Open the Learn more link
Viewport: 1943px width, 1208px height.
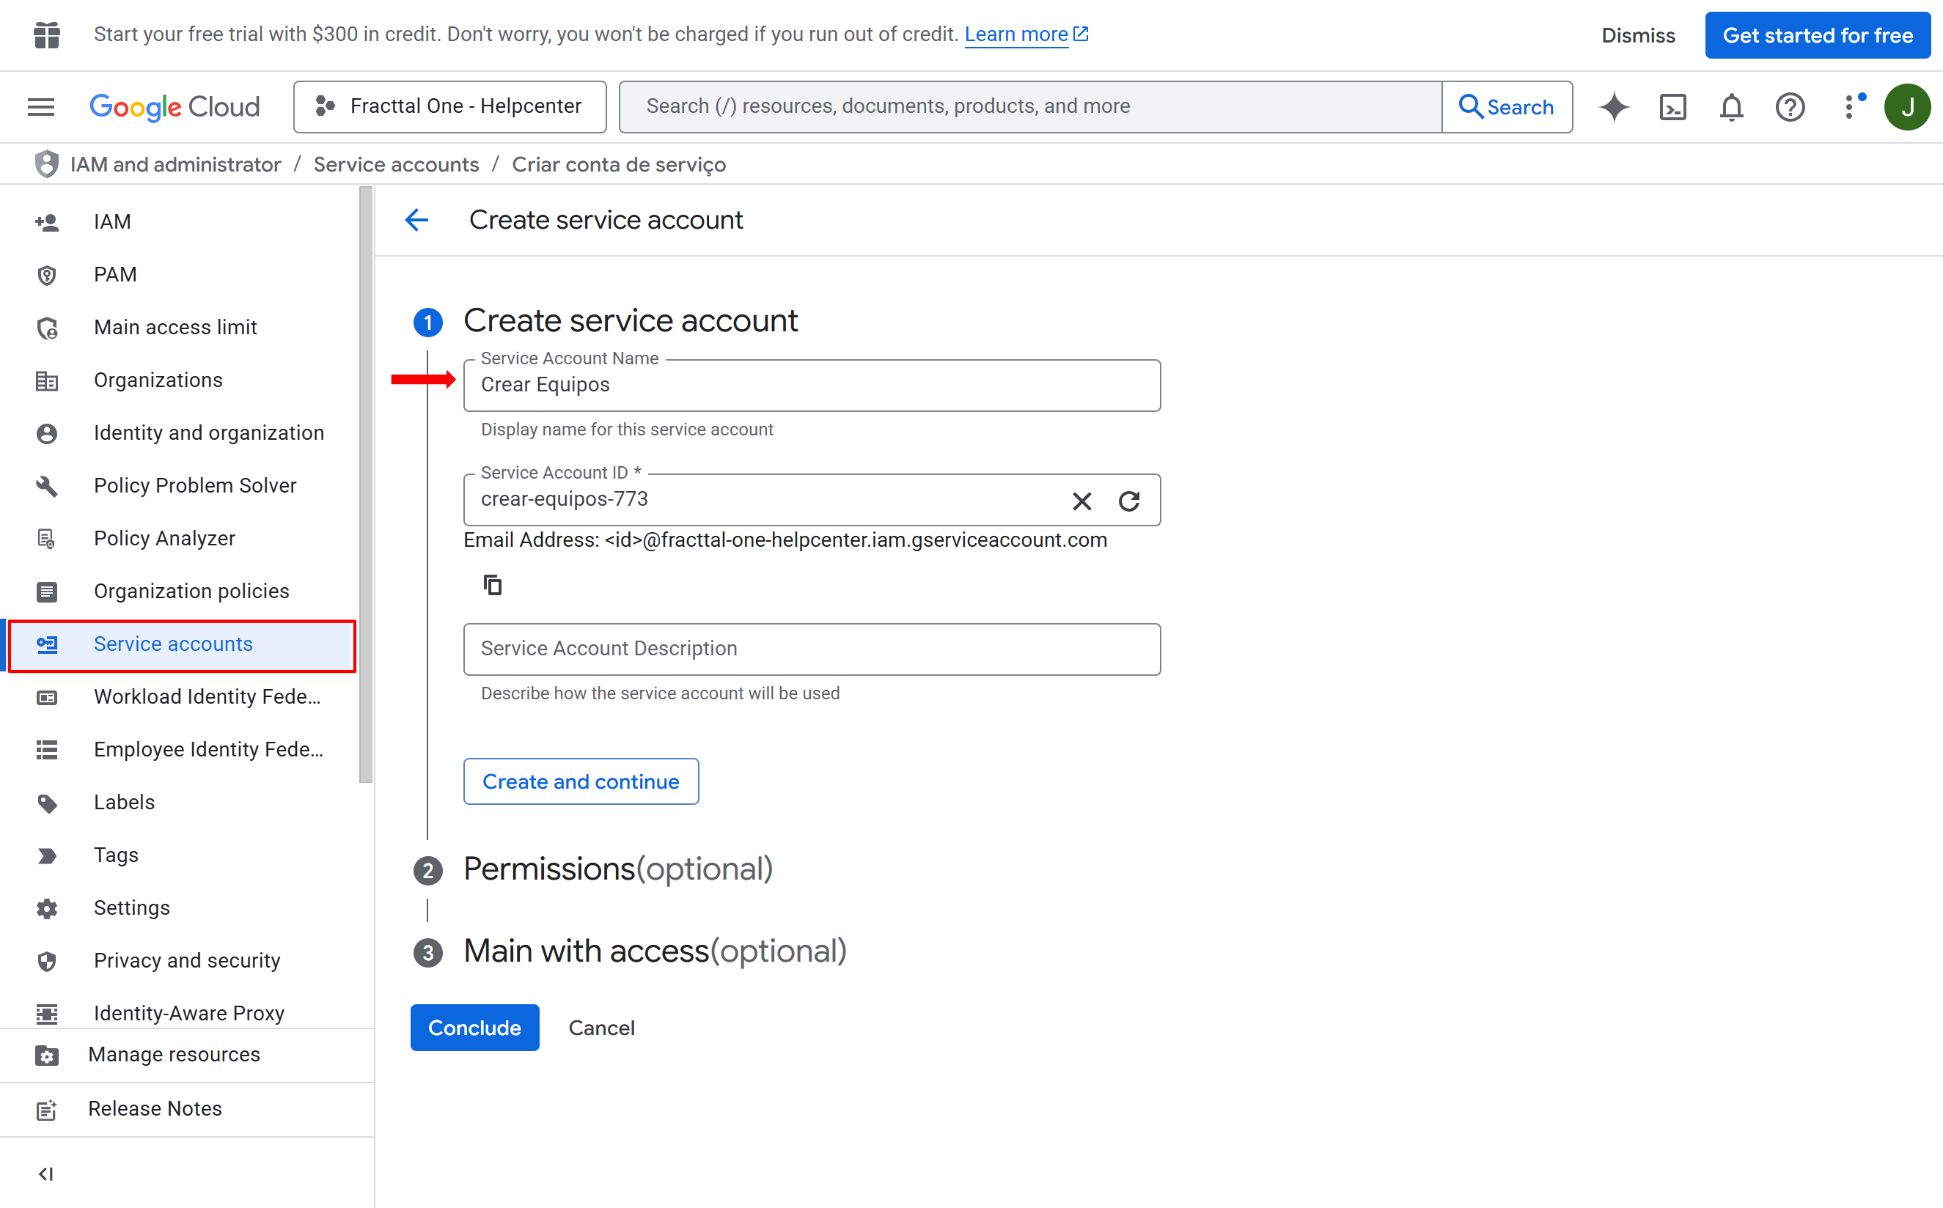(1017, 34)
